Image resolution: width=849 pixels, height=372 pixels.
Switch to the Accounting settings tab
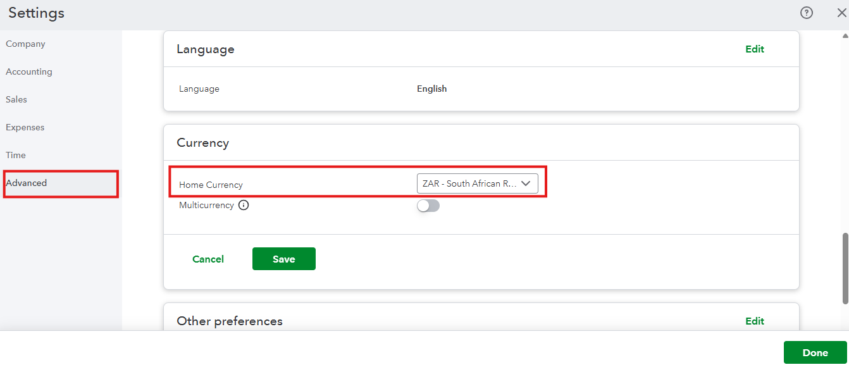(x=29, y=72)
